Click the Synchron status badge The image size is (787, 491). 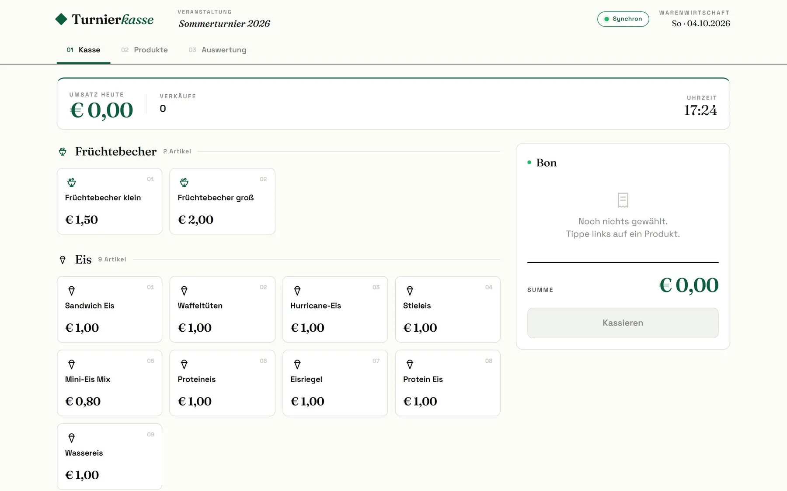[x=623, y=19]
